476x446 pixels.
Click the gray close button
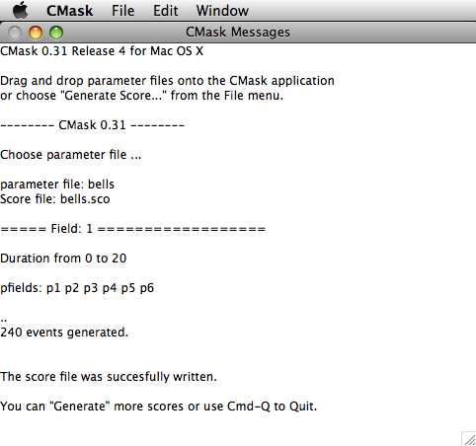click(x=15, y=33)
